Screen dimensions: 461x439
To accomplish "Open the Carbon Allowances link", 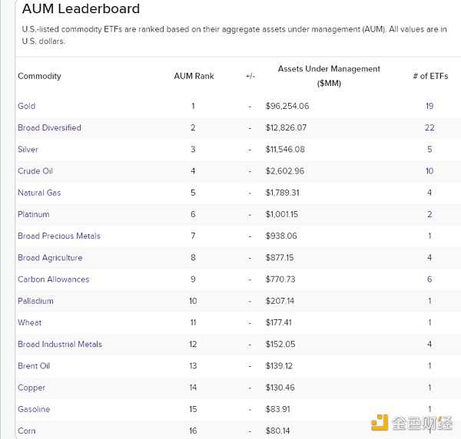I will pyautogui.click(x=53, y=279).
